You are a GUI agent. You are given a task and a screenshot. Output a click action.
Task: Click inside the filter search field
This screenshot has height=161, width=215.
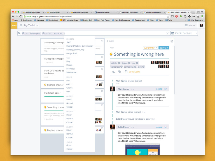115,33
